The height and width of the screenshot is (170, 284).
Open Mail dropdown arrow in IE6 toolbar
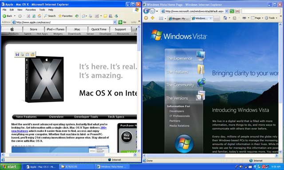click(x=87, y=16)
